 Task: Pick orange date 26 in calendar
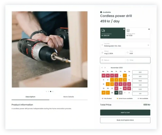click(x=104, y=93)
